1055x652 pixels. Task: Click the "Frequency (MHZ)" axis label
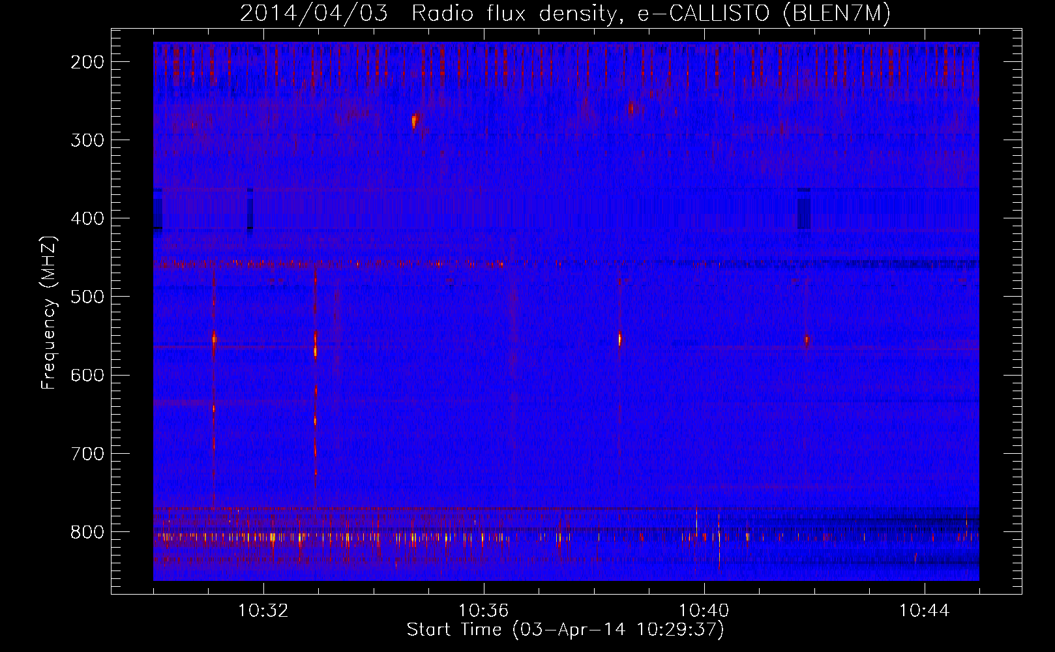tap(49, 312)
